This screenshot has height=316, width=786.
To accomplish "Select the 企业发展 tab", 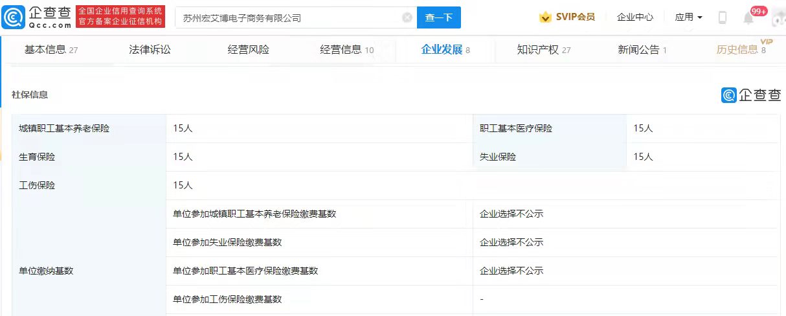I will (x=445, y=49).
